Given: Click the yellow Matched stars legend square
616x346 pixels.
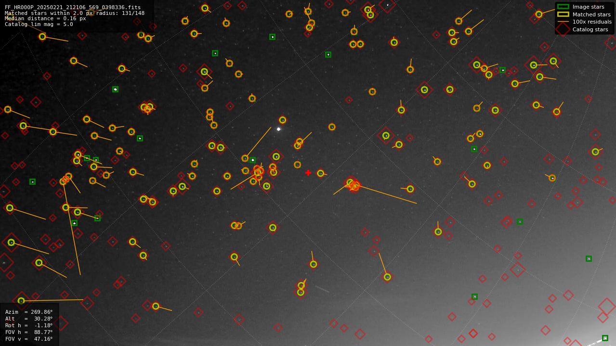Looking at the screenshot, I should (563, 14).
